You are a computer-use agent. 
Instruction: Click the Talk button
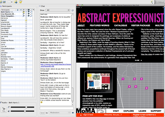click(x=4, y=110)
